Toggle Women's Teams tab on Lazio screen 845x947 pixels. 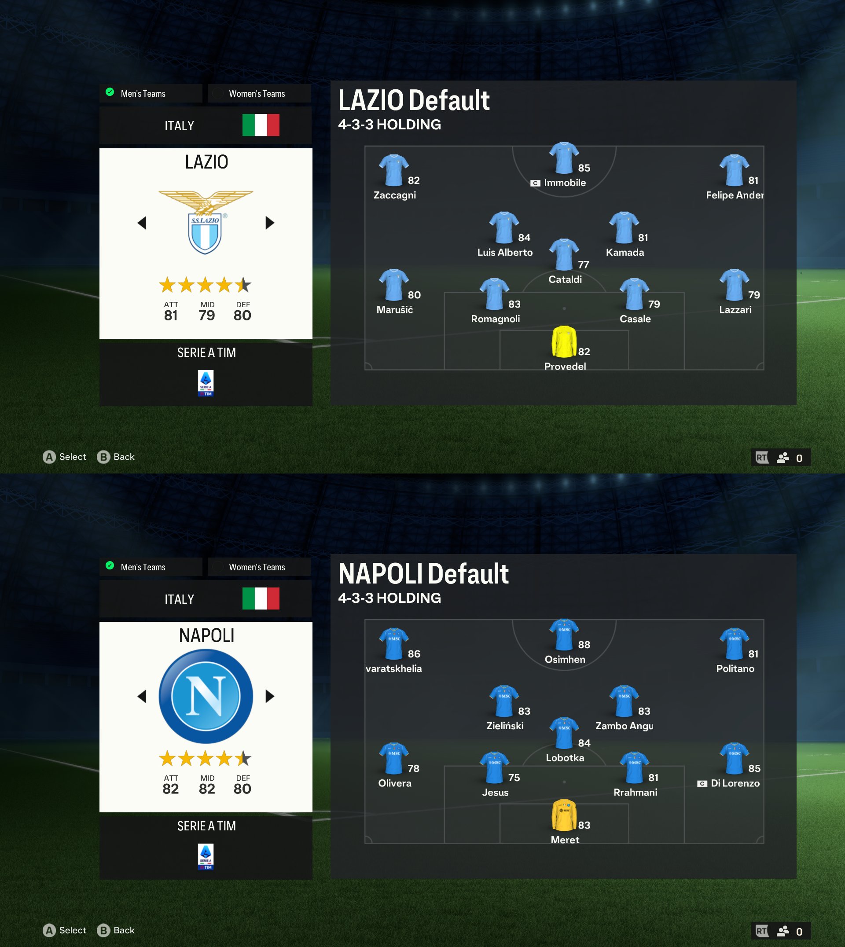pos(256,92)
